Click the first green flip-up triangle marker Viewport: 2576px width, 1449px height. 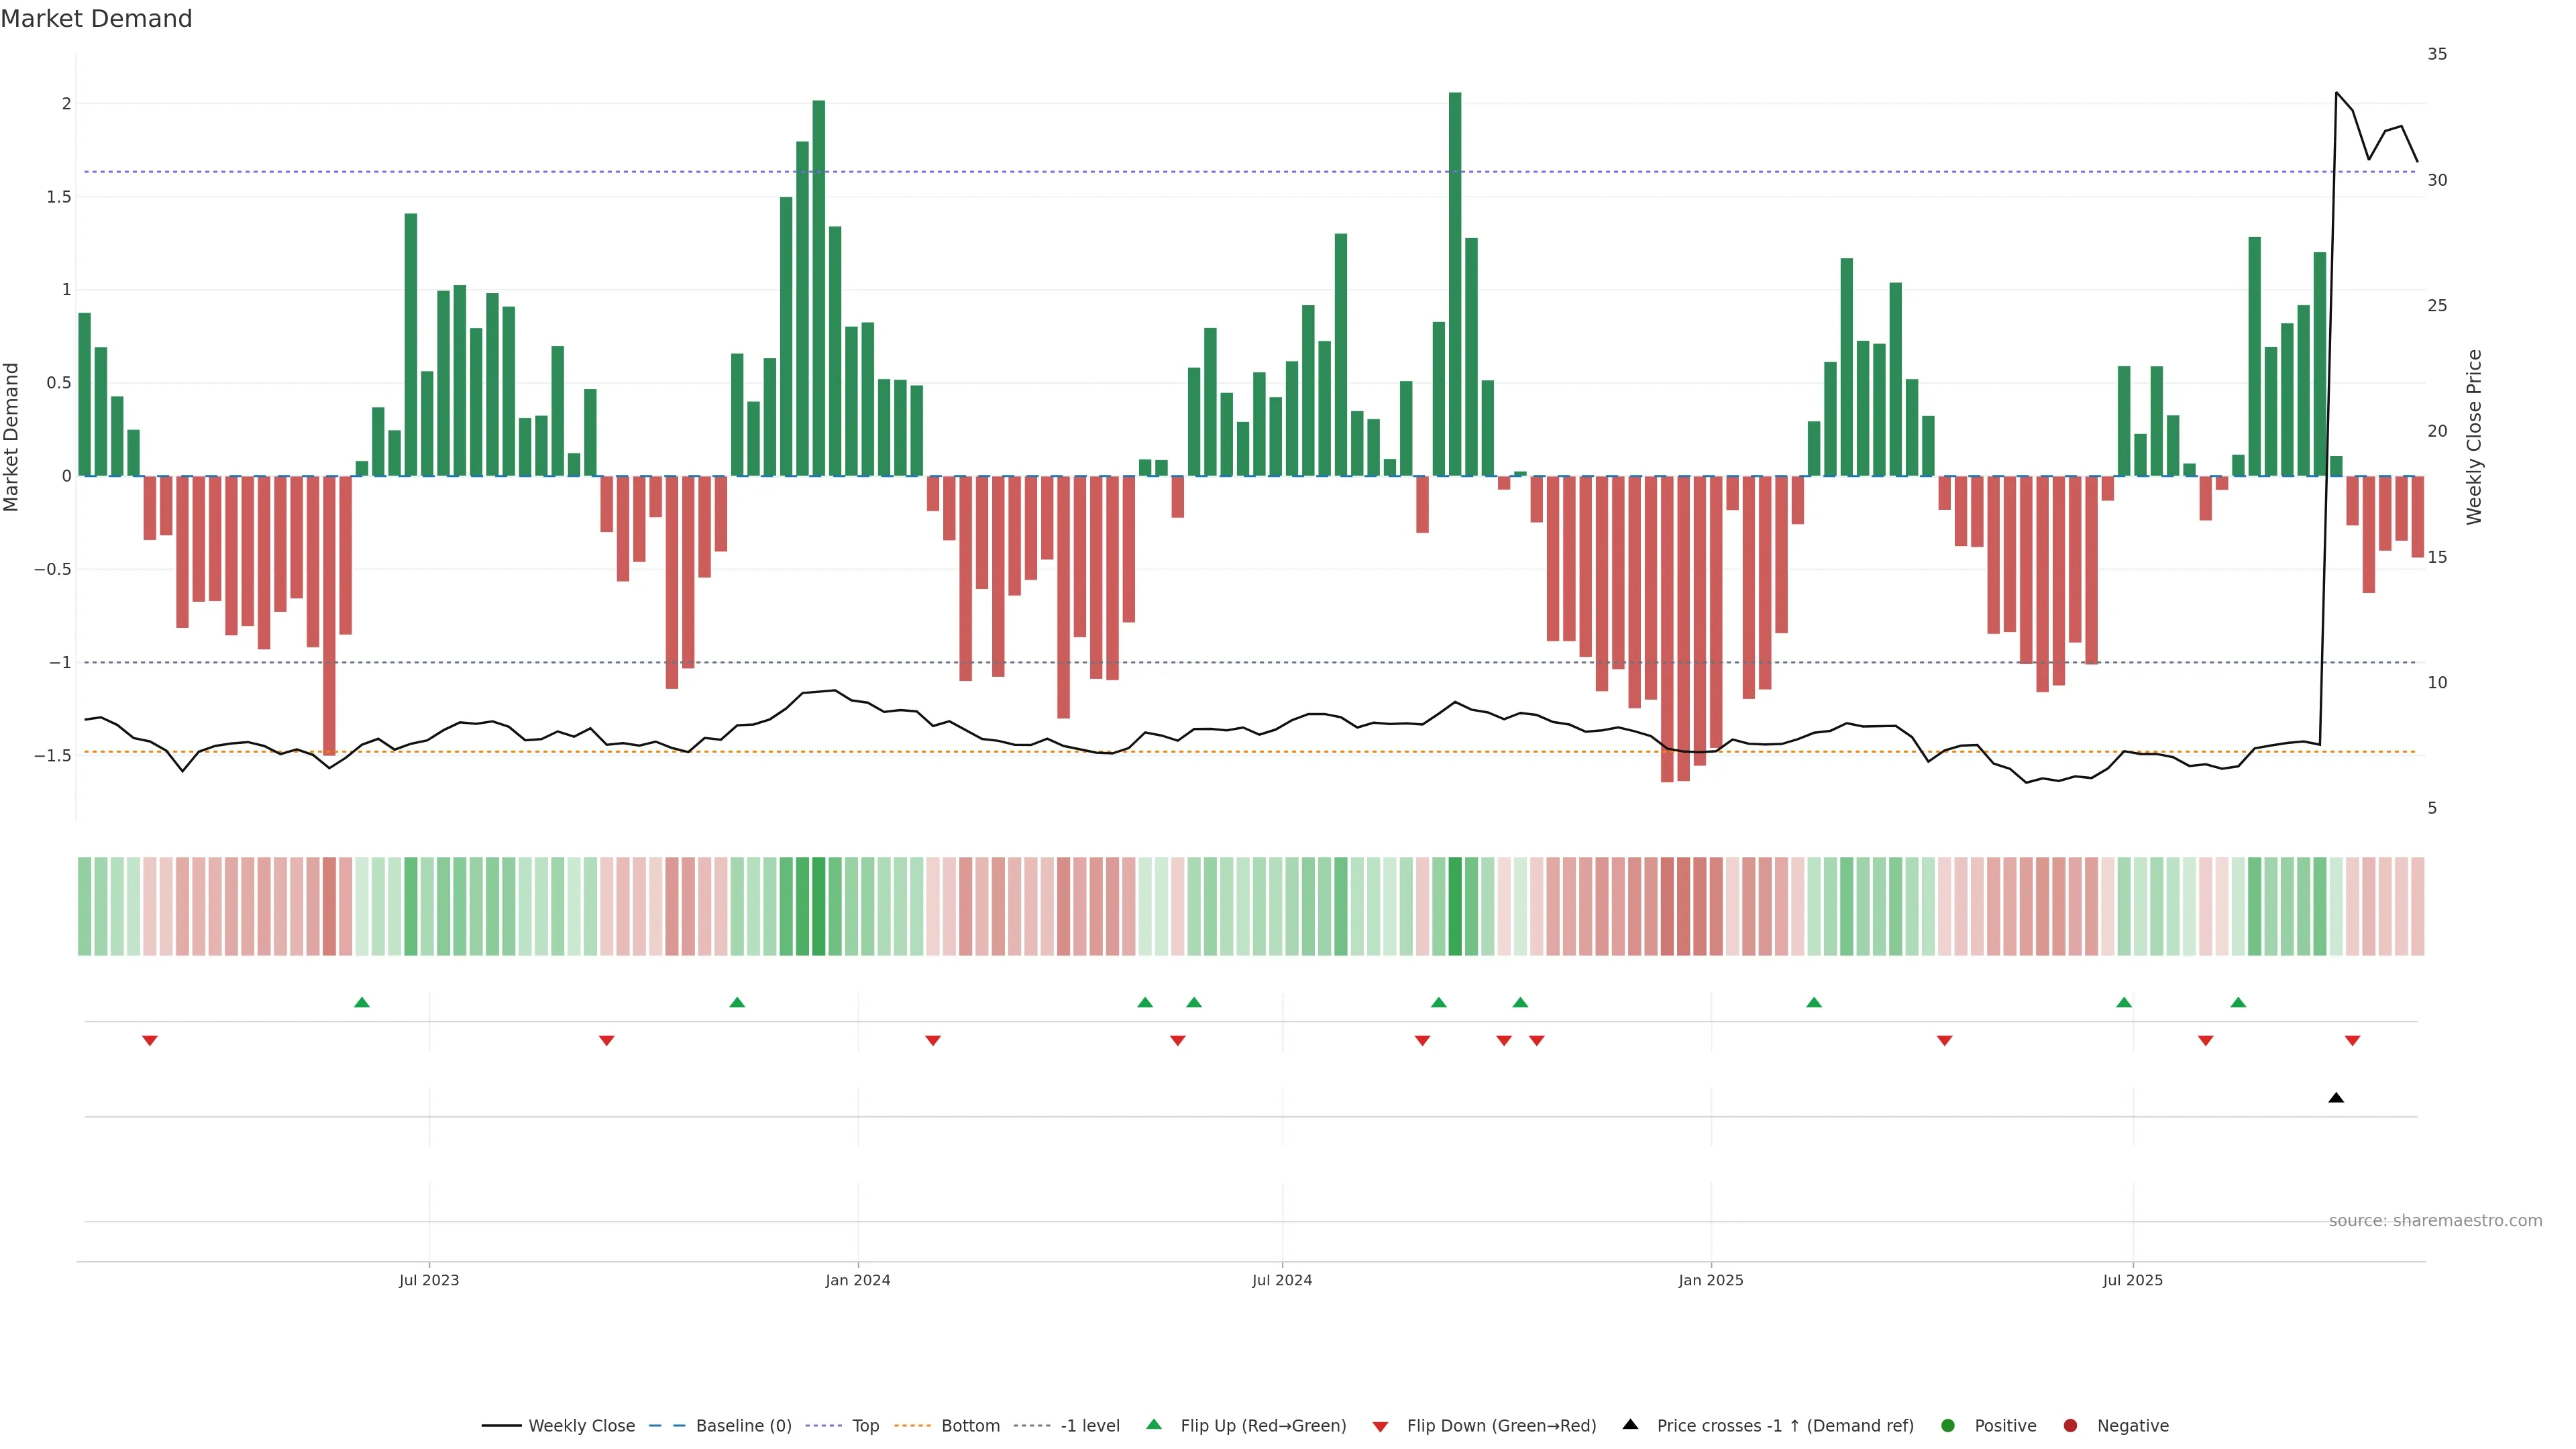pyautogui.click(x=362, y=1002)
